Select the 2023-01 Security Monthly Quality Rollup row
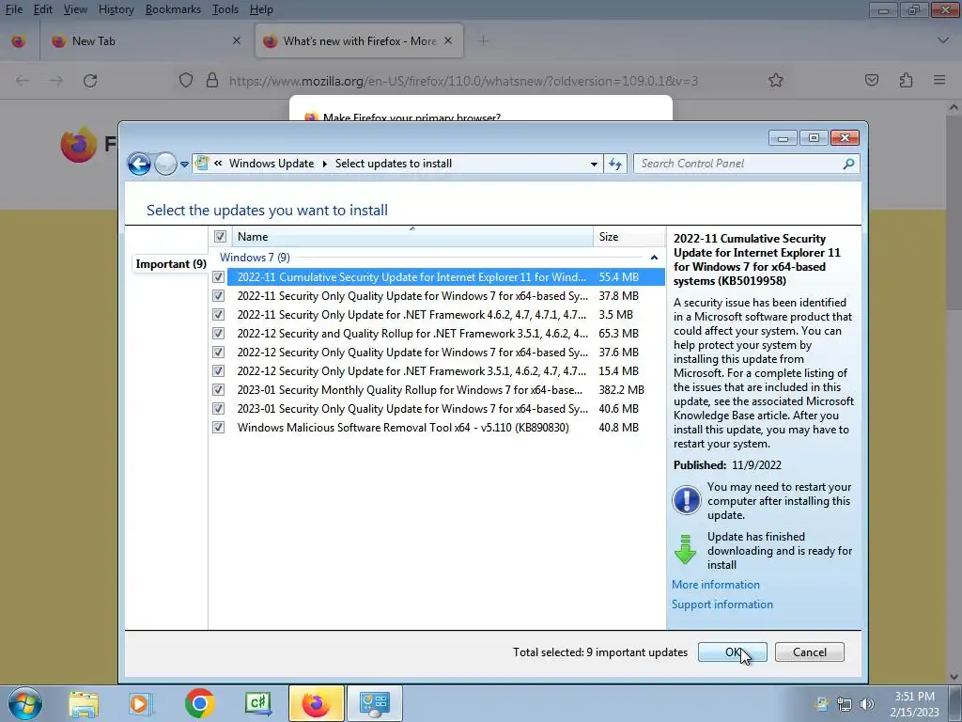 tap(446, 390)
